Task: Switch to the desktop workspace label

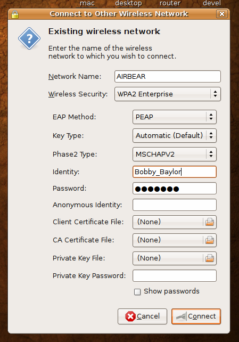Action: point(128,3)
